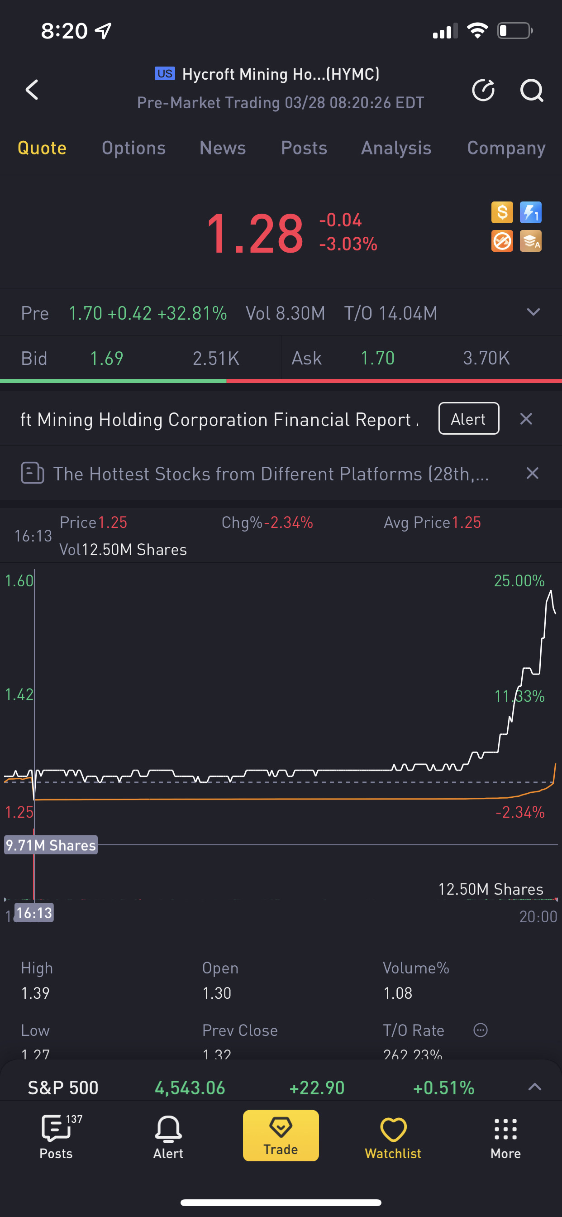Tap the tan stacked layers badge icon

tap(530, 241)
